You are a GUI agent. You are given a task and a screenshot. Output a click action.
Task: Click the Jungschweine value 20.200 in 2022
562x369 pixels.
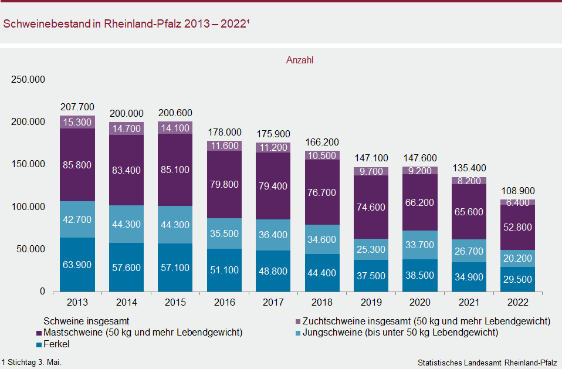(517, 258)
